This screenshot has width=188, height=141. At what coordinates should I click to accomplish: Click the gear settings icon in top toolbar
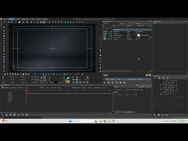[61, 22]
